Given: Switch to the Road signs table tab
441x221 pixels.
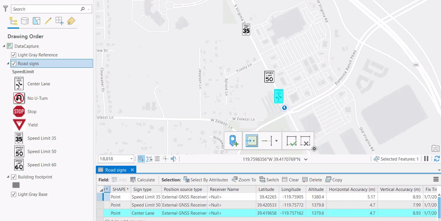Looking at the screenshot, I should pos(116,170).
